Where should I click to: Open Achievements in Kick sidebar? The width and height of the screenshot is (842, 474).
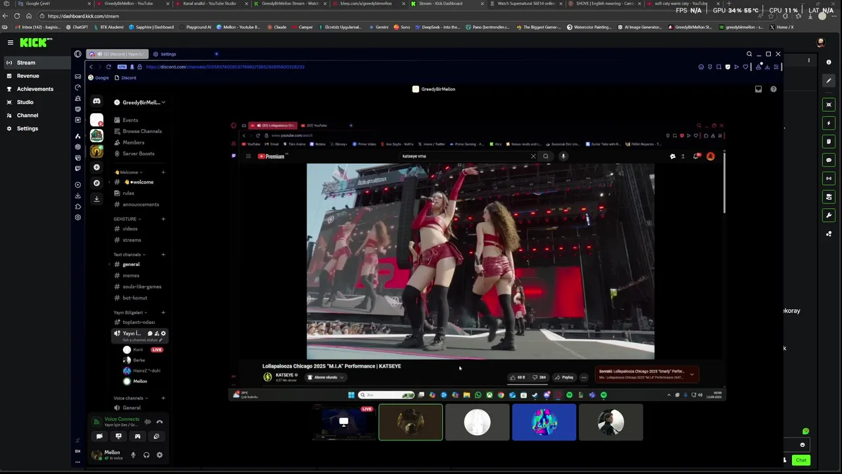pyautogui.click(x=36, y=89)
